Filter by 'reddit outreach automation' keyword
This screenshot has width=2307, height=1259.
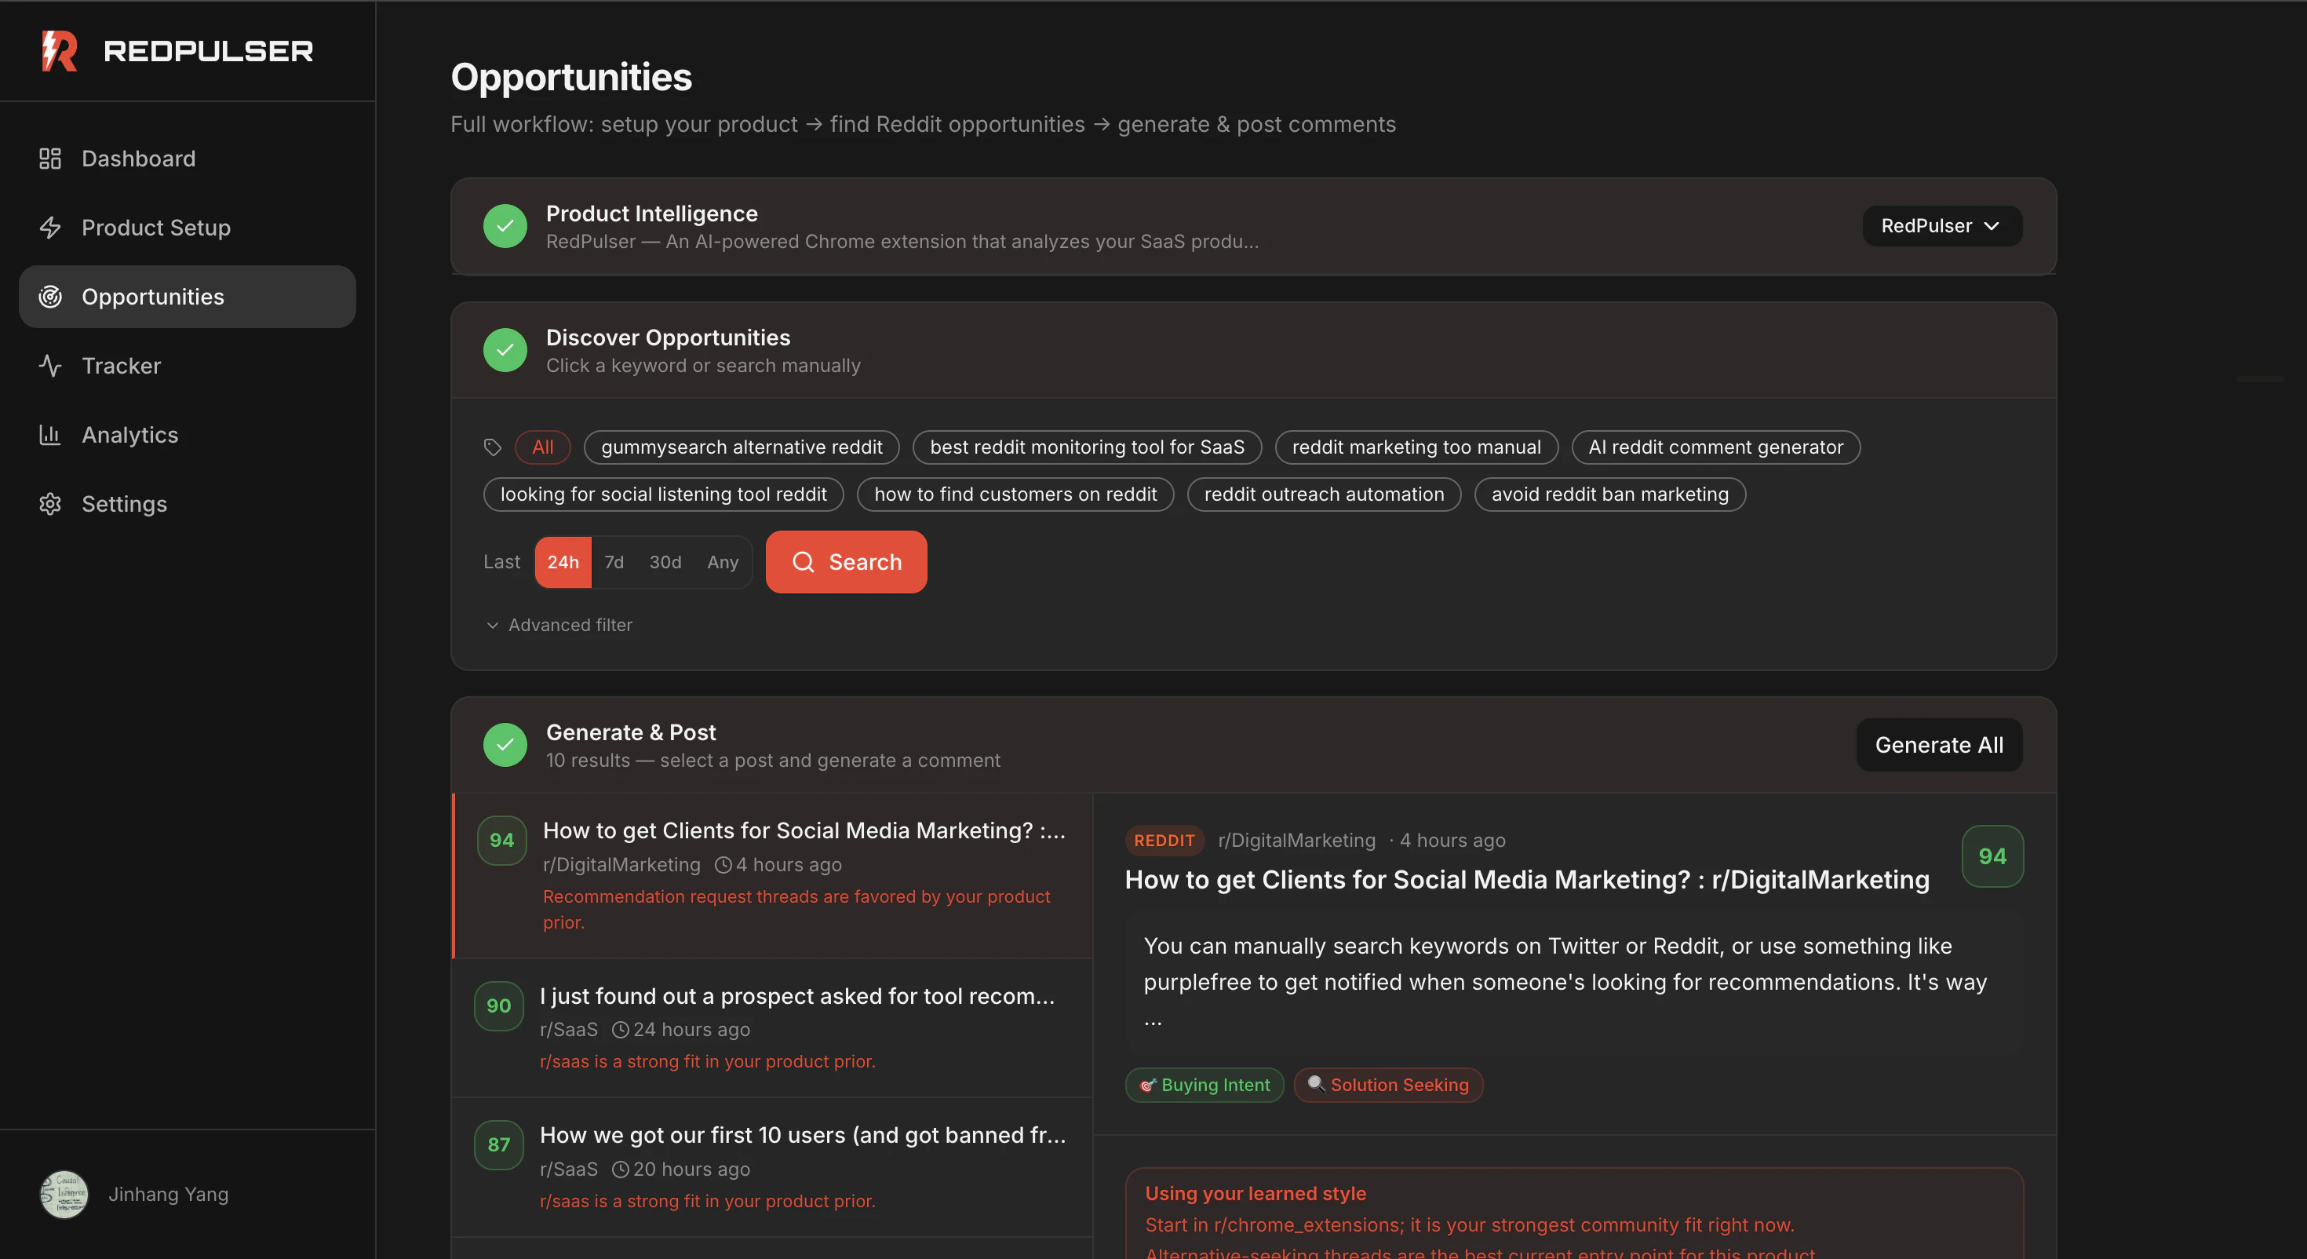click(x=1324, y=494)
